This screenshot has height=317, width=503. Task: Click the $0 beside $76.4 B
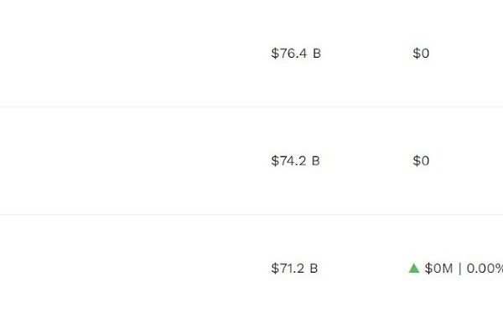click(x=421, y=54)
